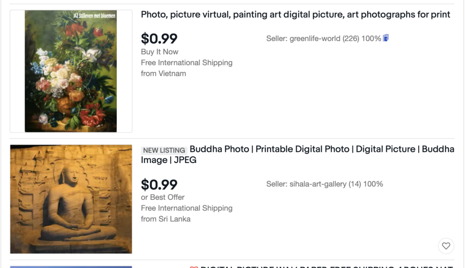This screenshot has height=268, width=467.
Task: Click the 'from Vietnam' location text
Action: click(x=164, y=74)
